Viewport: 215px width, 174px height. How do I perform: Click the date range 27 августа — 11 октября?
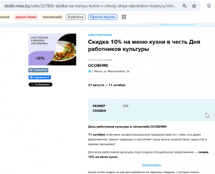(x=107, y=85)
